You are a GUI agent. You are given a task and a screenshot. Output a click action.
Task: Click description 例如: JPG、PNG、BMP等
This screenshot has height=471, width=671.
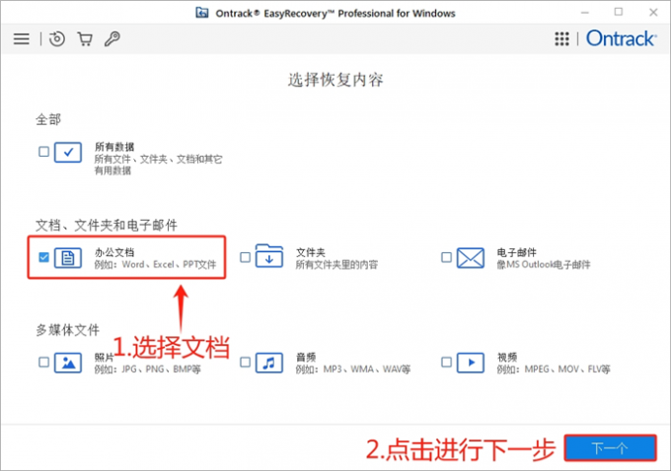(x=148, y=370)
